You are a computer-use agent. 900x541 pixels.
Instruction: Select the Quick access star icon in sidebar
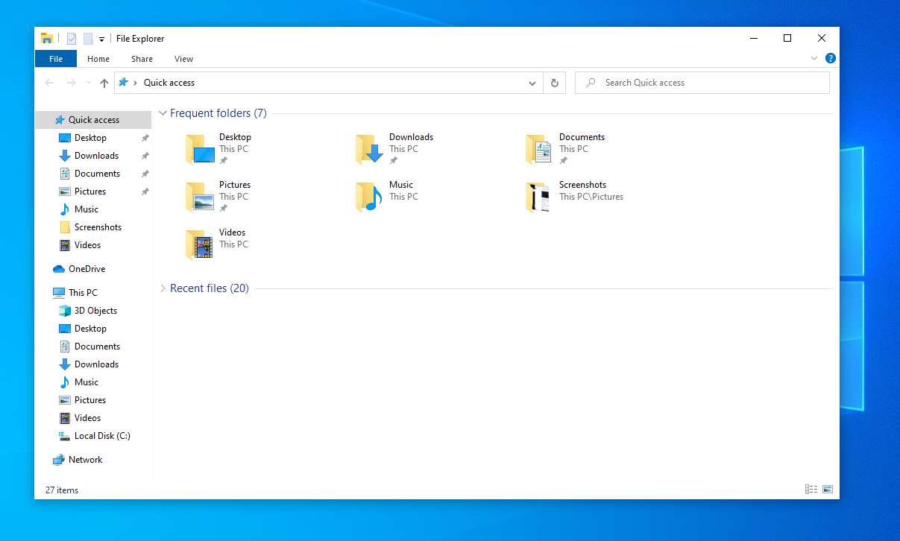(60, 119)
